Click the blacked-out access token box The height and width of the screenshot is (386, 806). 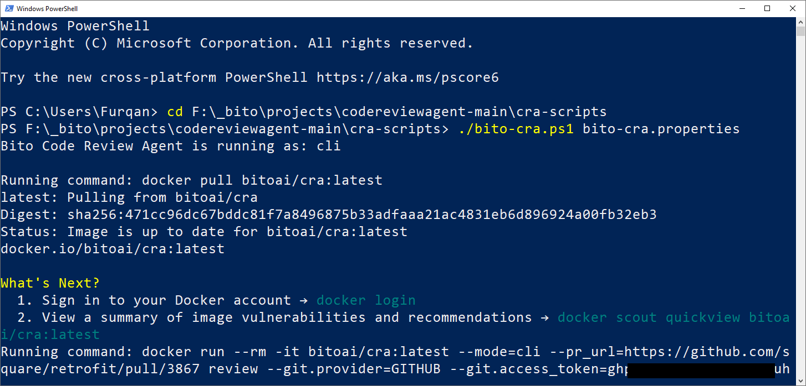(x=701, y=369)
